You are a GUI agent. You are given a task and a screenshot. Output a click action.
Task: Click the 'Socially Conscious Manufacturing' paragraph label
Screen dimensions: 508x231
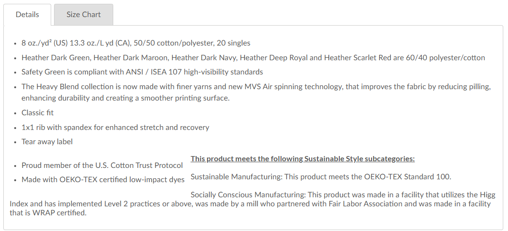point(247,195)
